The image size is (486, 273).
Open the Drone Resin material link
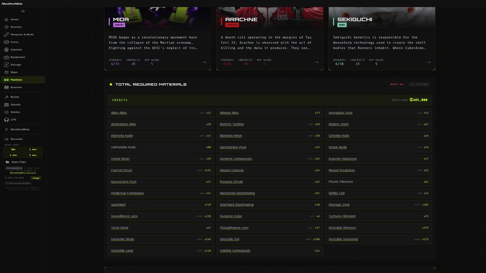point(120,159)
